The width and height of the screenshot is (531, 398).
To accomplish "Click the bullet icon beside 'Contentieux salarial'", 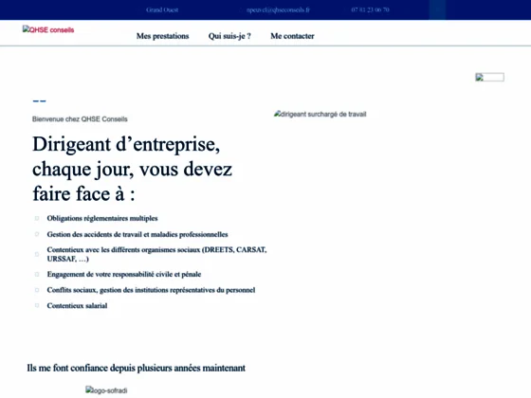I will tap(37, 305).
